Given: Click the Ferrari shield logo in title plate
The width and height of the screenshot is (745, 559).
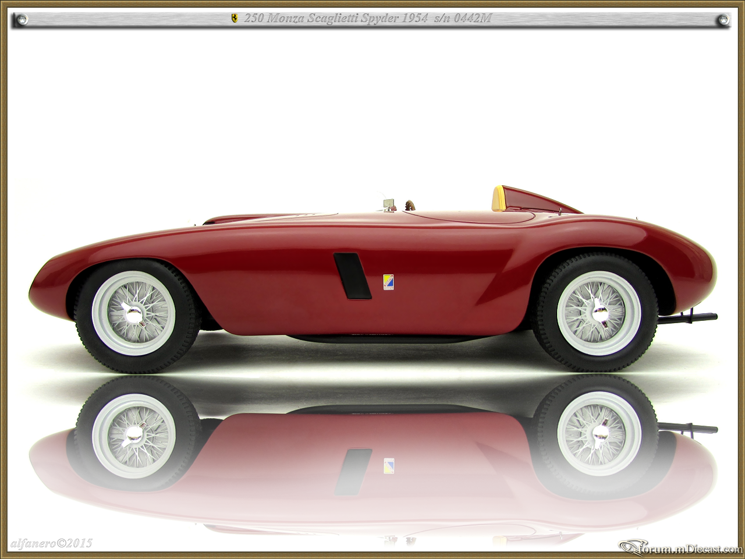Looking at the screenshot, I should point(234,19).
